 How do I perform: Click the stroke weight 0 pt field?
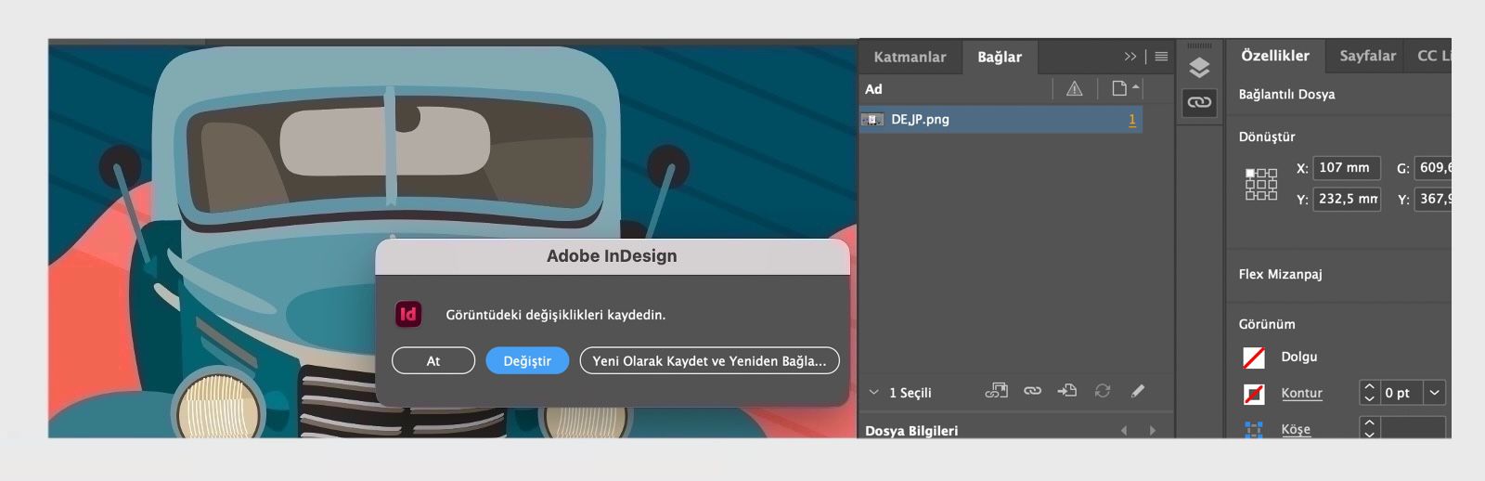[x=1401, y=393]
